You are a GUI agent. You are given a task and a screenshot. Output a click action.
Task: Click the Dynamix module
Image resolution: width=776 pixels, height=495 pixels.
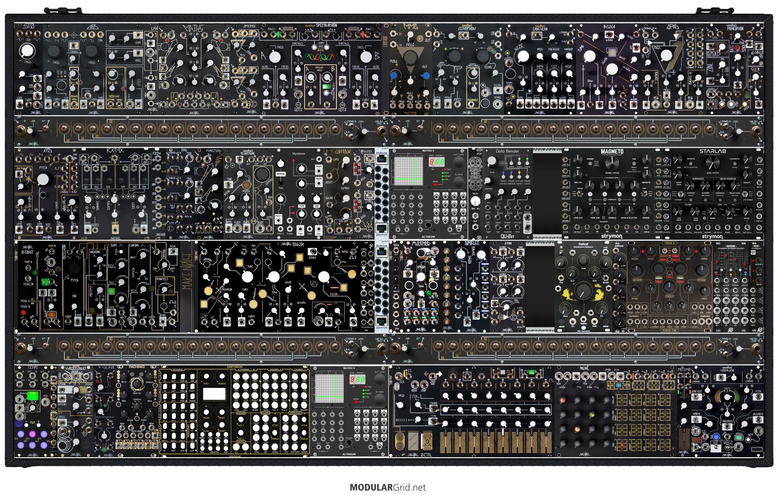click(364, 194)
